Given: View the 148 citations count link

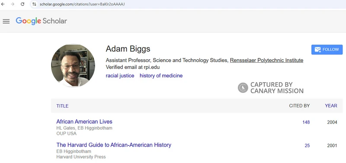Looking at the screenshot, I should click(306, 122).
